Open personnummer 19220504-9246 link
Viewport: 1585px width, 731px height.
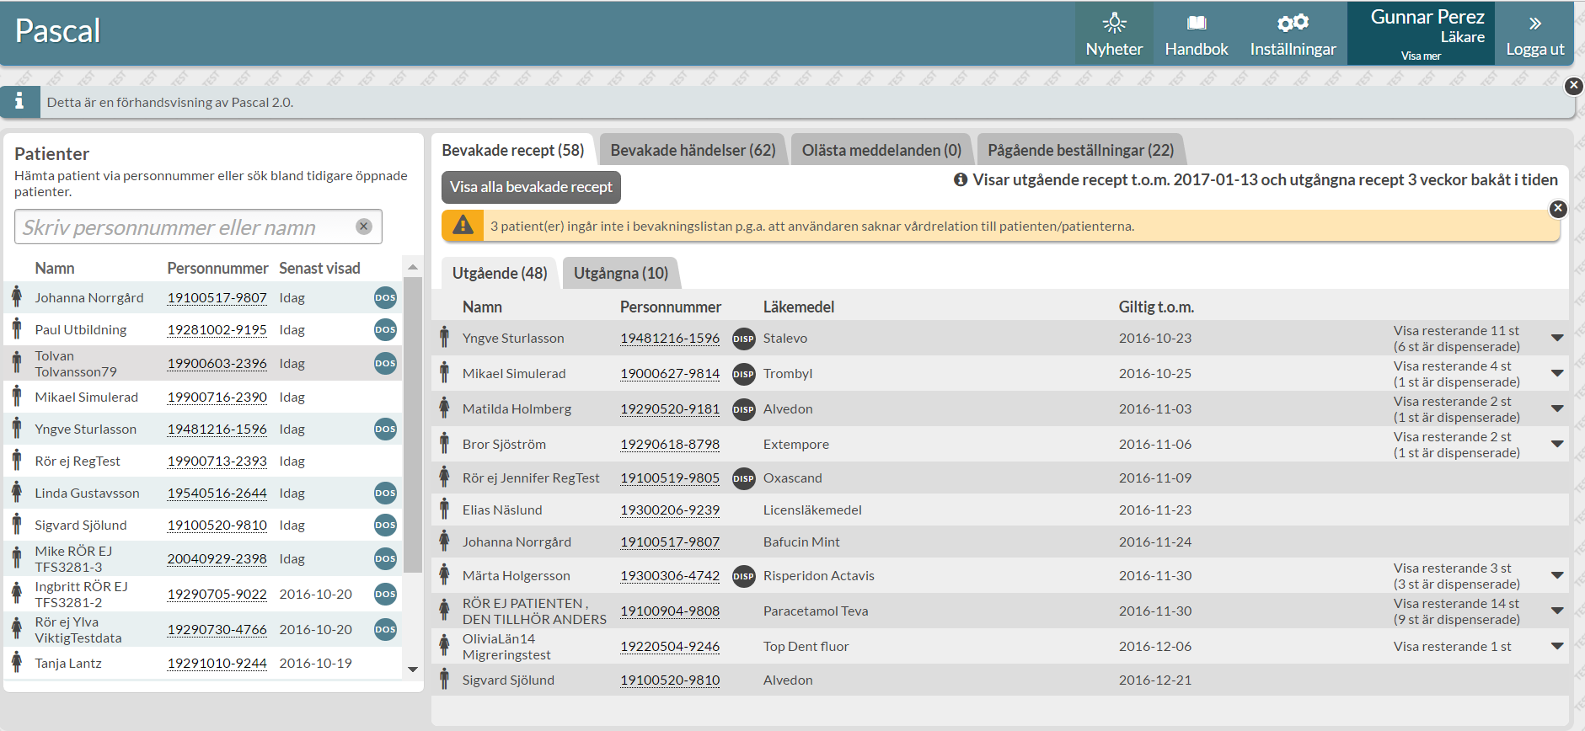point(670,646)
